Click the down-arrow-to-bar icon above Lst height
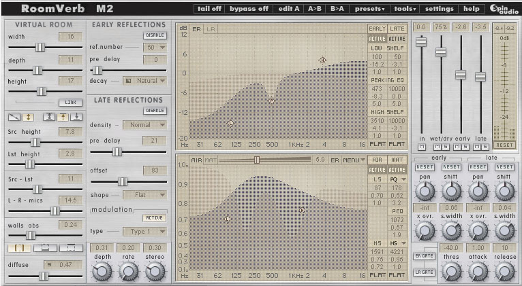The height and width of the screenshot is (286, 522). 76,117
